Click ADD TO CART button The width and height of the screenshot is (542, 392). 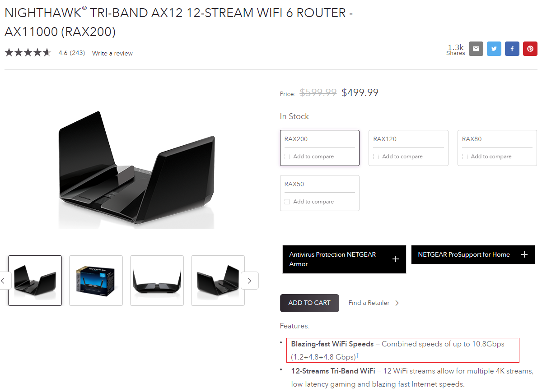(309, 303)
